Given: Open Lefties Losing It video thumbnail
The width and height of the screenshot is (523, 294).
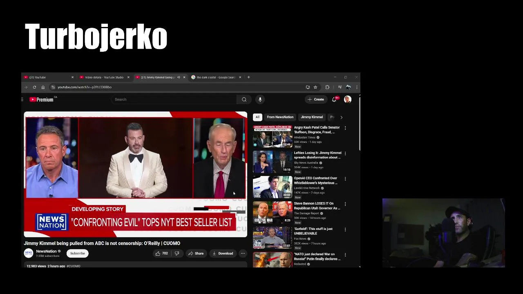Looking at the screenshot, I should click(x=273, y=162).
